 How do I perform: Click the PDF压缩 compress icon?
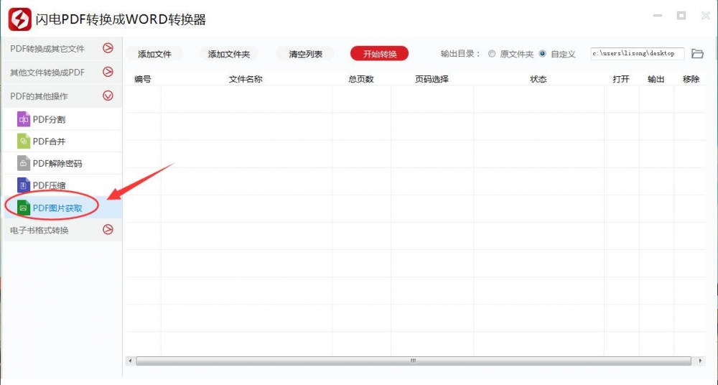[24, 185]
